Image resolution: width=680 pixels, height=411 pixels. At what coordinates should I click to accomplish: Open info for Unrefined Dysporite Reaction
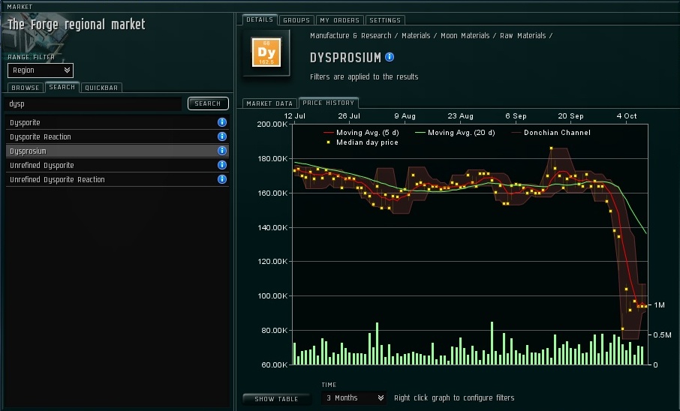tap(221, 179)
